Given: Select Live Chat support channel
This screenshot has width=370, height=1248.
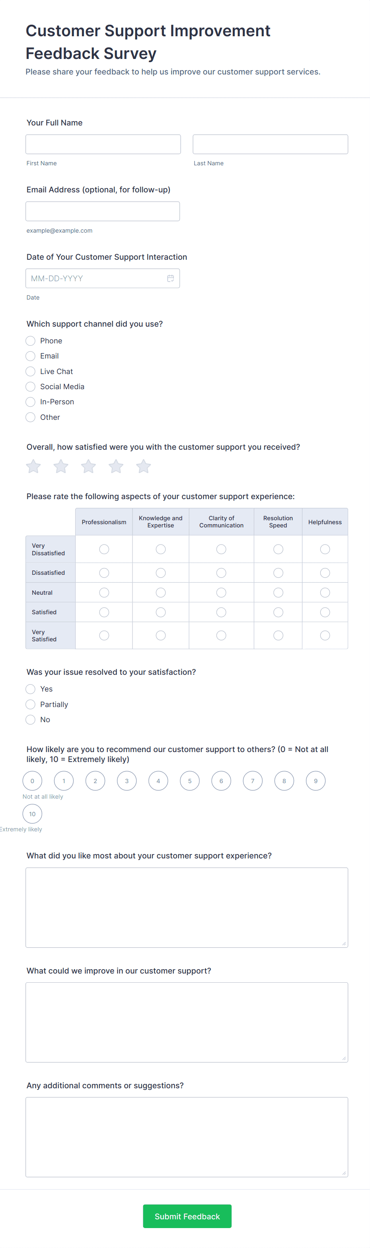Looking at the screenshot, I should tap(31, 372).
